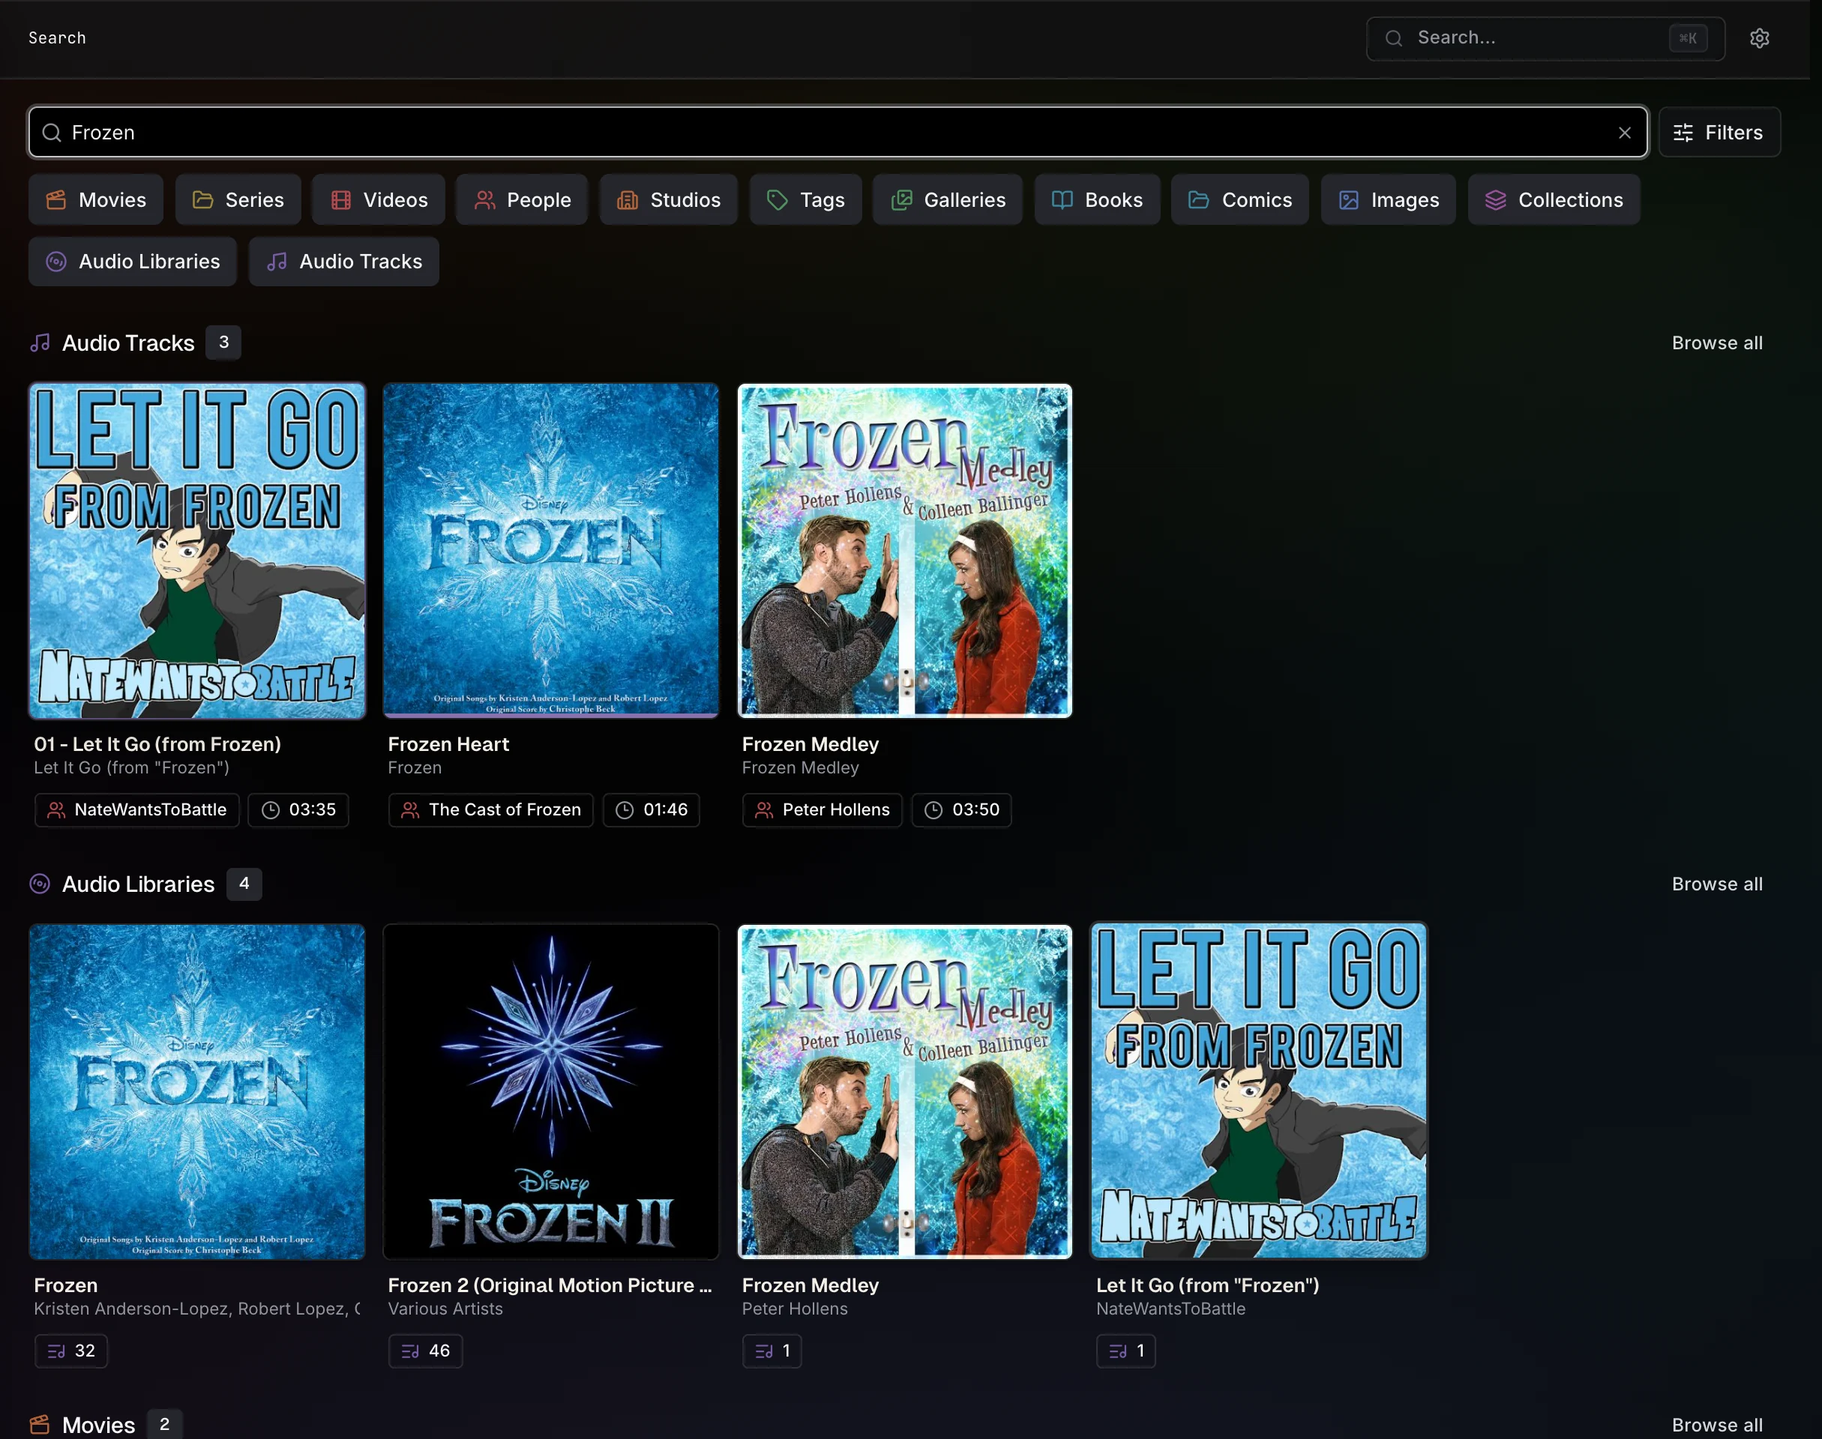Click the track count badge under Let It Go library
Screen dimensions: 1822x1439
[1126, 1351]
